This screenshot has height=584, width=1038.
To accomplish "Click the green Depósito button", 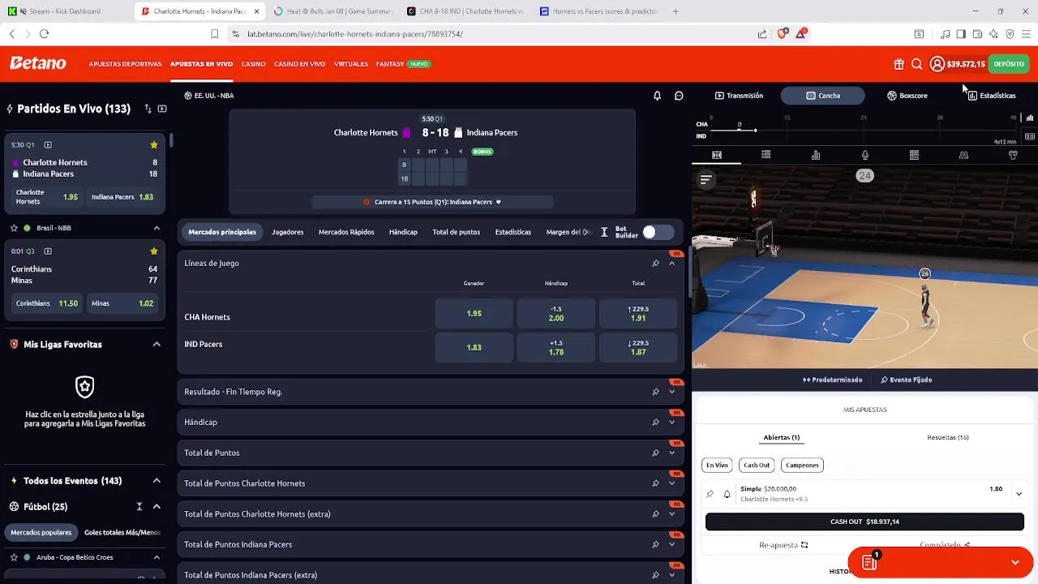I will (1009, 64).
